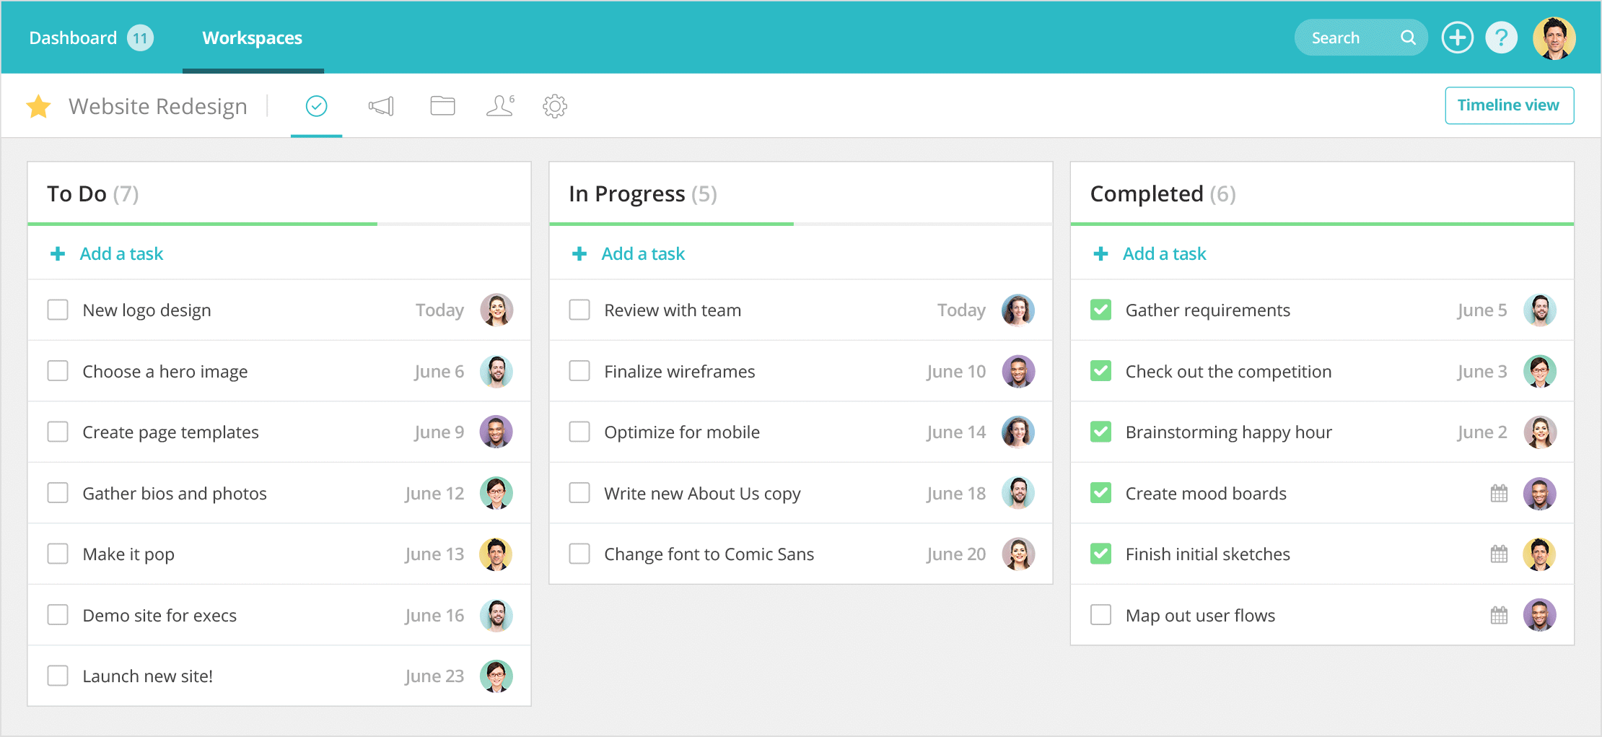Switch to the Dashboard tab
1602x737 pixels.
click(72, 37)
